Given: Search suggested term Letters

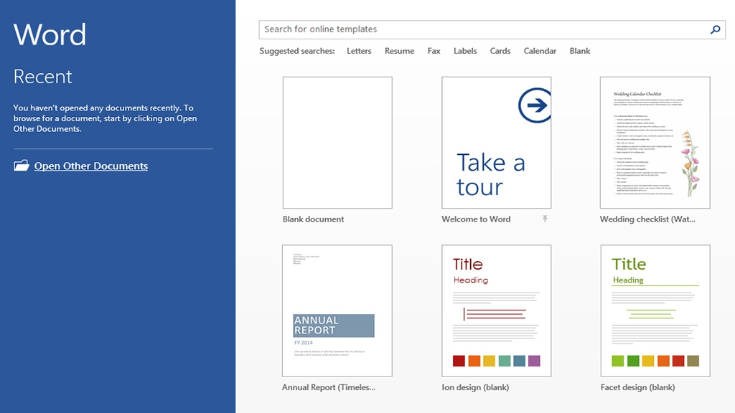Looking at the screenshot, I should 359,51.
